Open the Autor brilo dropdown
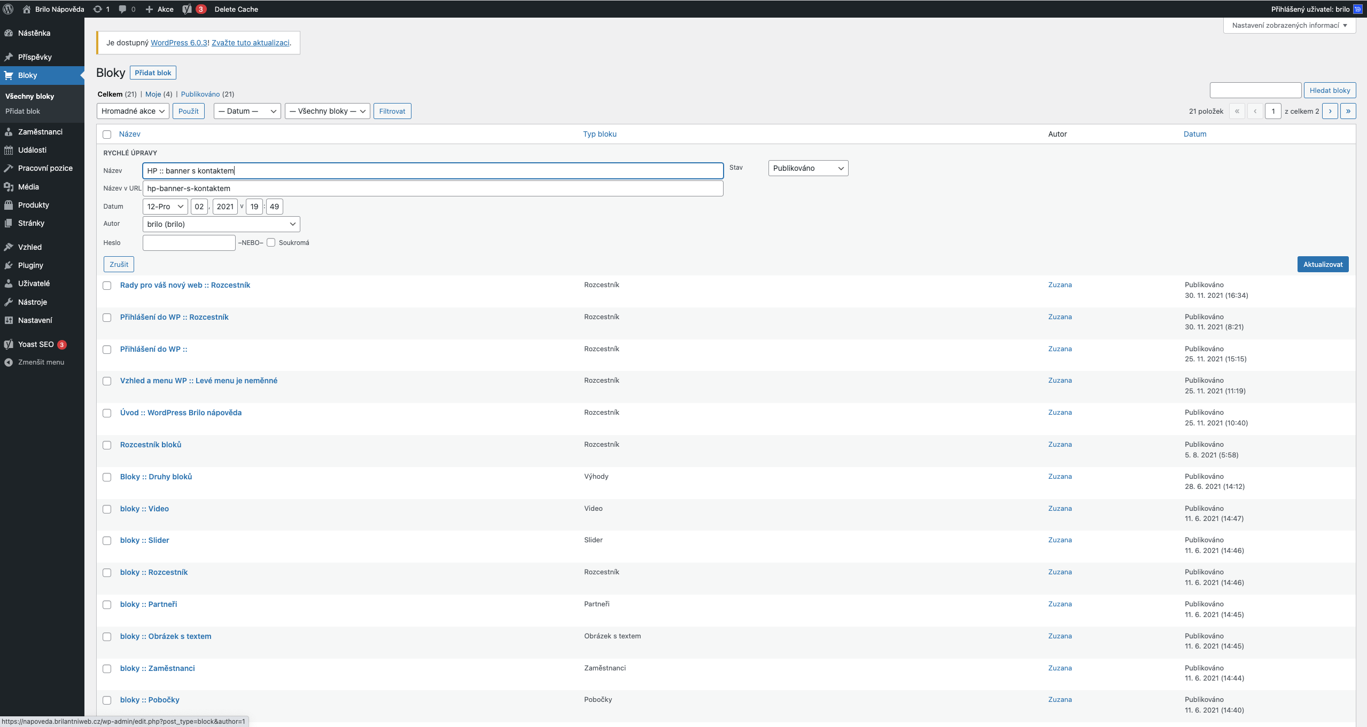This screenshot has width=1367, height=727. click(x=221, y=224)
